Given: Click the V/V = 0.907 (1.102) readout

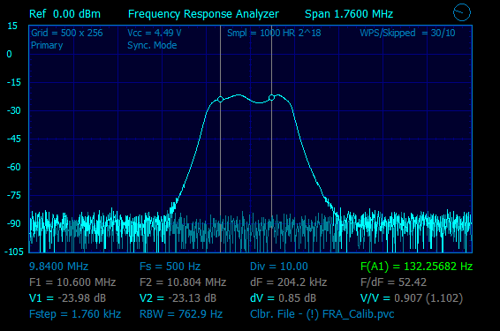Looking at the screenshot, I should click(x=412, y=298).
